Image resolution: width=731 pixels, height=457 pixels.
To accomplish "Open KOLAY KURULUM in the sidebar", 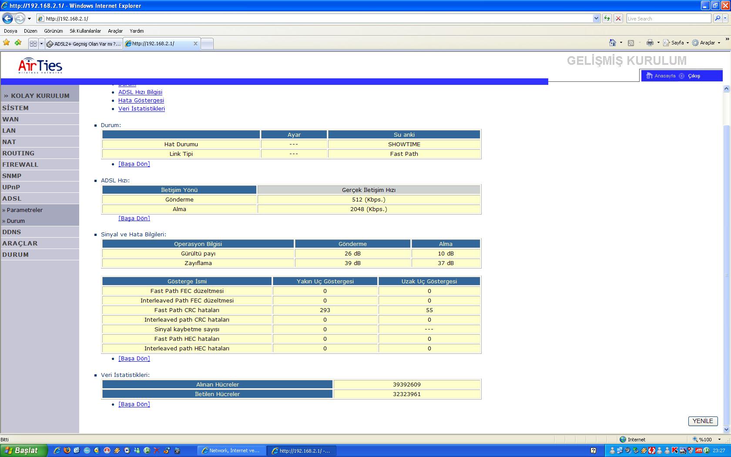I will [x=40, y=96].
